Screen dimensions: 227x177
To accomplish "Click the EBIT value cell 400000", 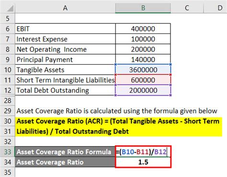I will point(143,29).
